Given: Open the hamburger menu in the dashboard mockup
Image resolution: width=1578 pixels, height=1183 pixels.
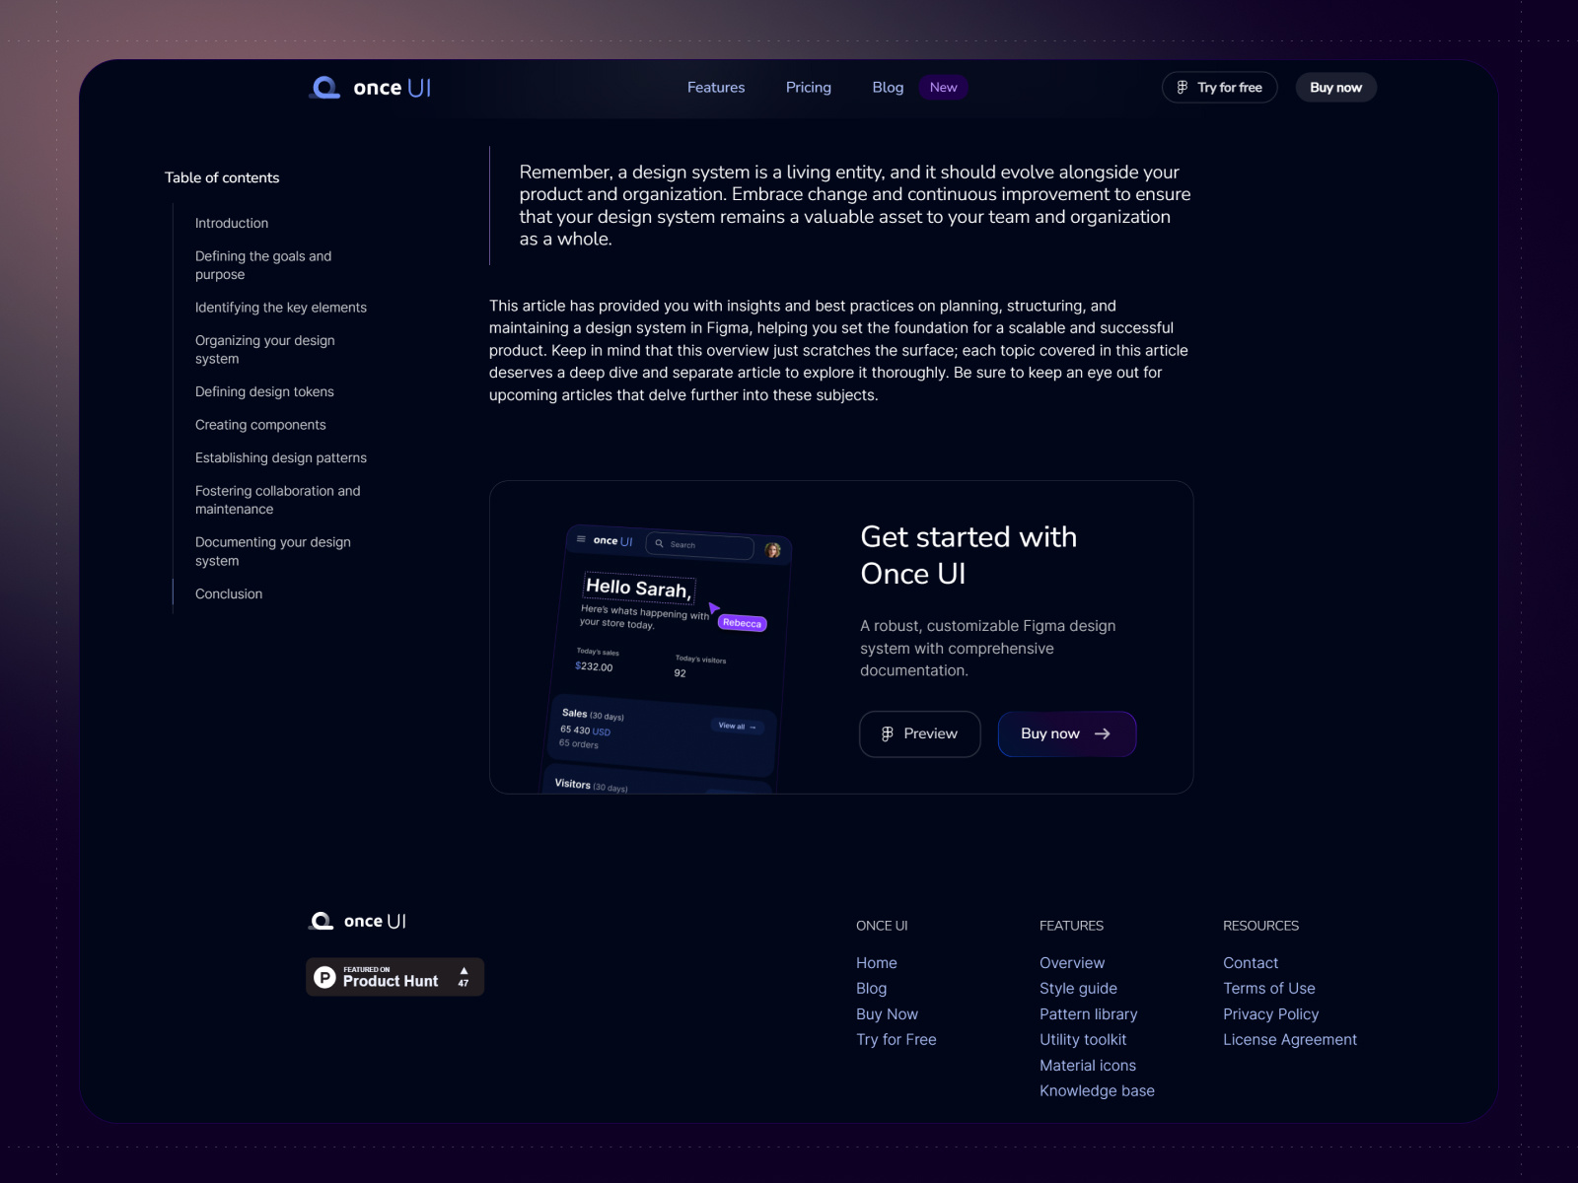Looking at the screenshot, I should tap(581, 538).
